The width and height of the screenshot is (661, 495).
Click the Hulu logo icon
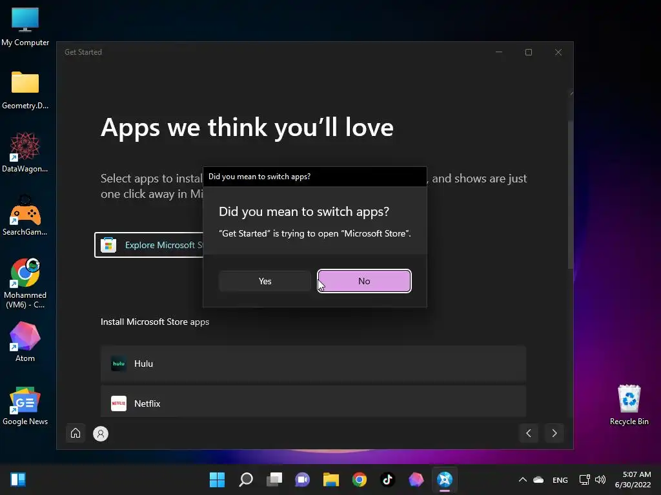[119, 364]
